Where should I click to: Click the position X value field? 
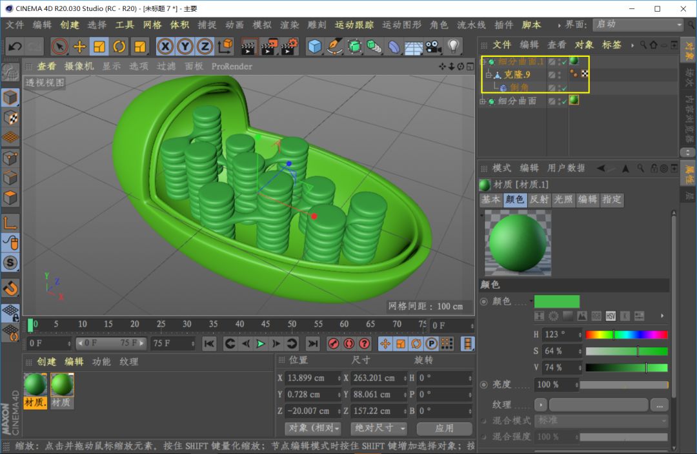click(x=313, y=378)
